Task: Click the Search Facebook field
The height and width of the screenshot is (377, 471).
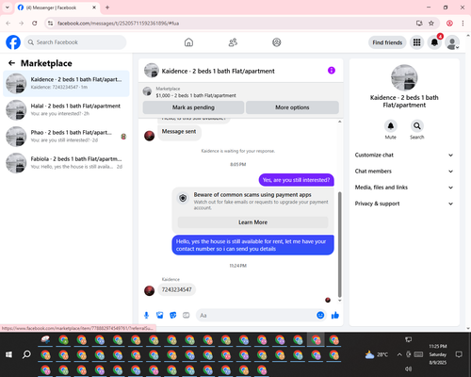Action: [75, 42]
